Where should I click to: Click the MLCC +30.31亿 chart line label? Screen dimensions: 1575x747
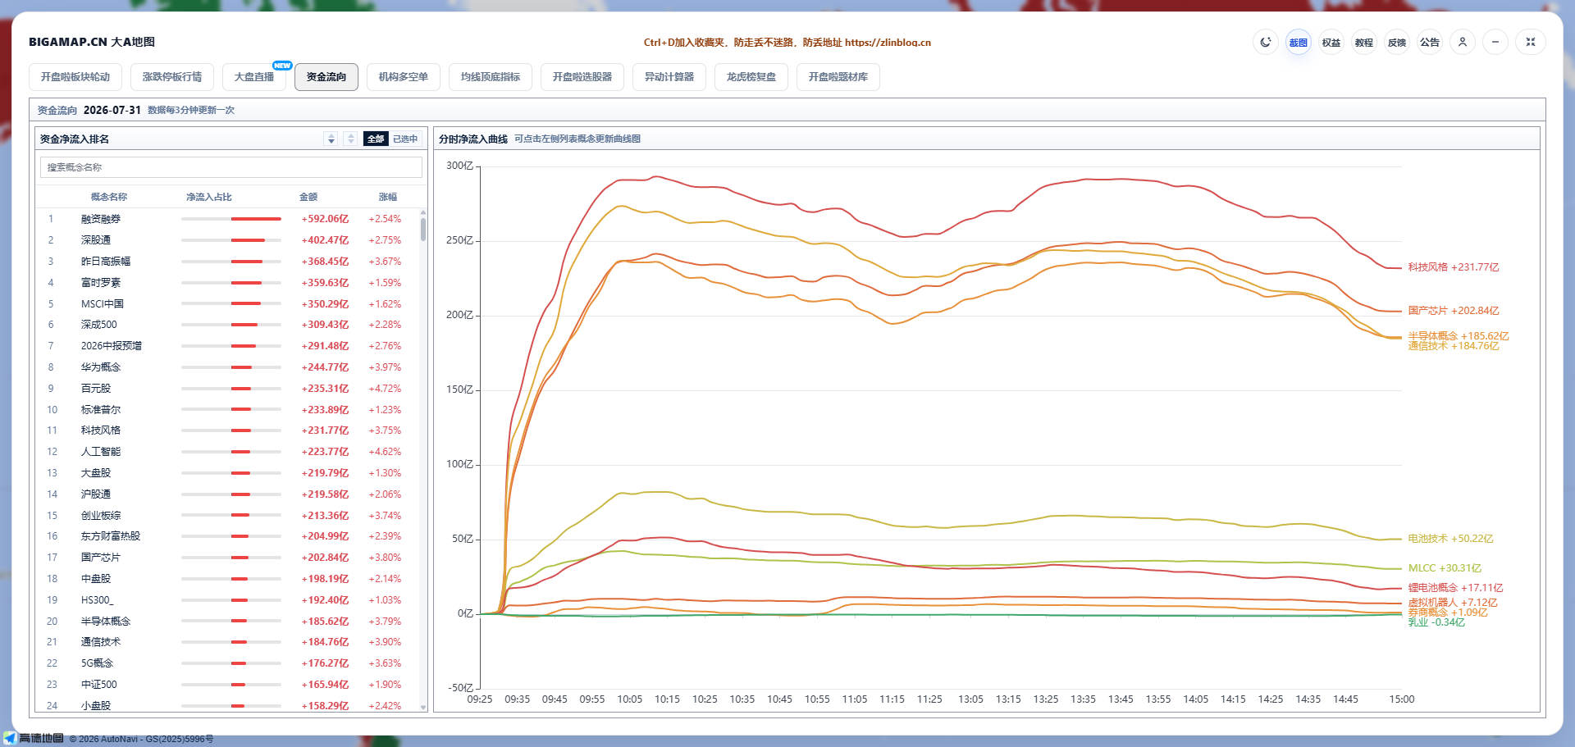(x=1445, y=568)
